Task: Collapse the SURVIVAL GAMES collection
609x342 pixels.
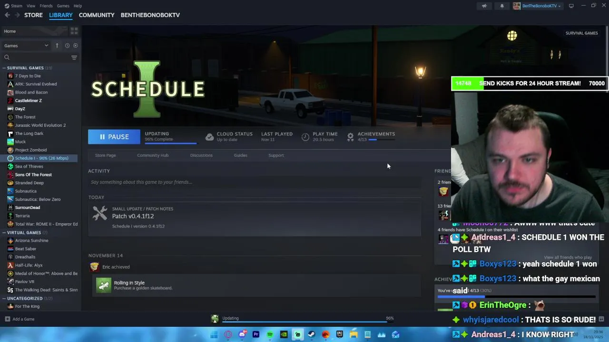Action: (4, 68)
